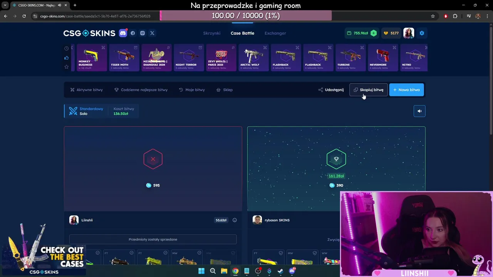
Task: Open the Discord icon in header
Action: coord(123,33)
